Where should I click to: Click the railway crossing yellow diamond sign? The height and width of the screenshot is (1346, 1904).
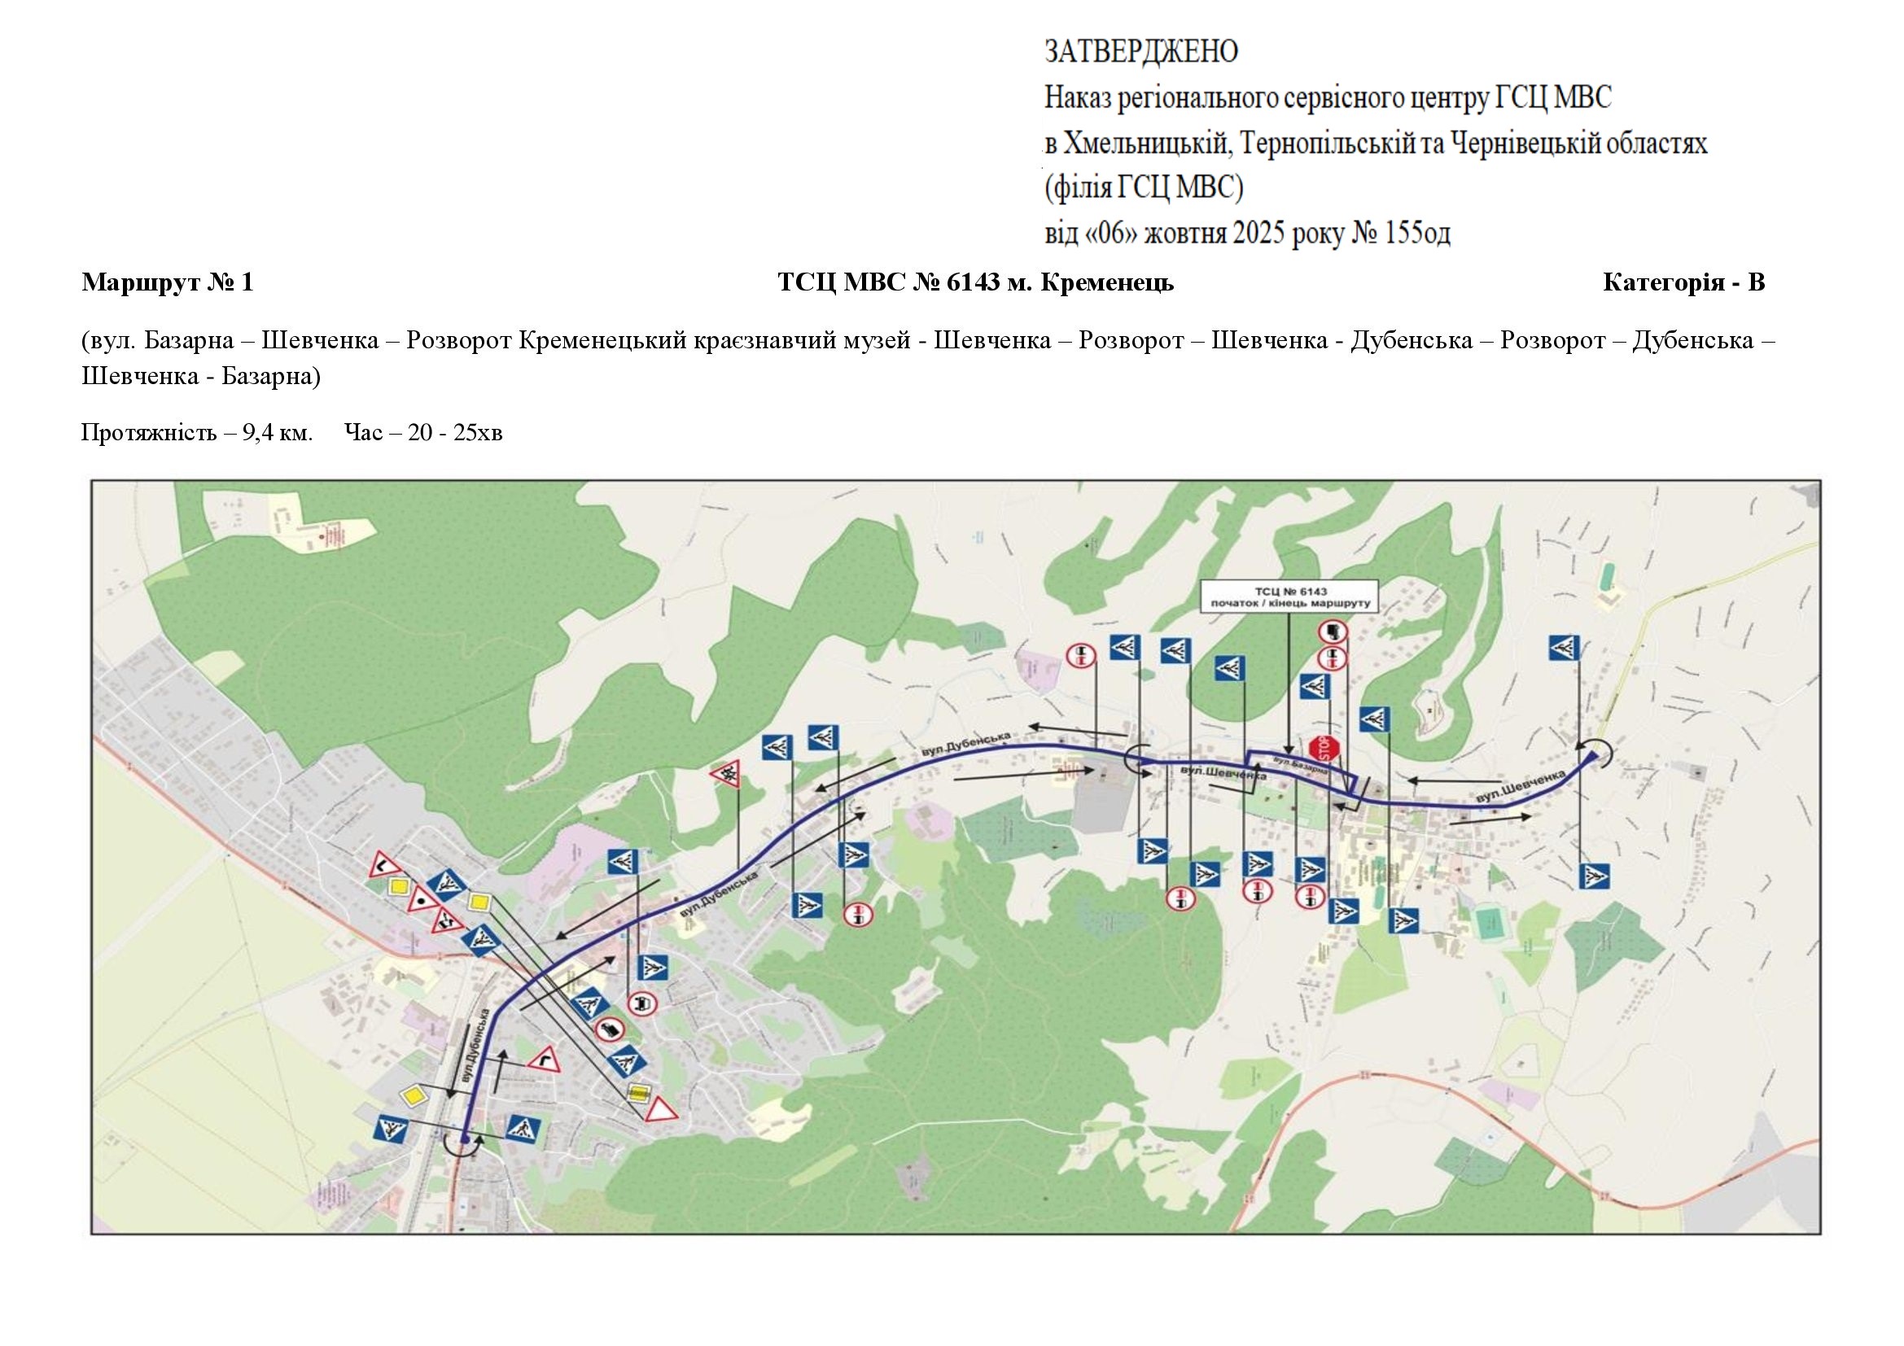(x=638, y=1092)
